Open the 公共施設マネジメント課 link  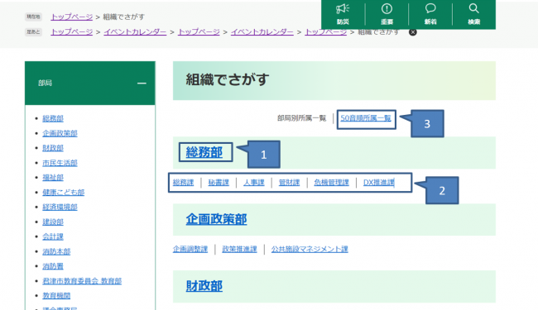tap(310, 250)
